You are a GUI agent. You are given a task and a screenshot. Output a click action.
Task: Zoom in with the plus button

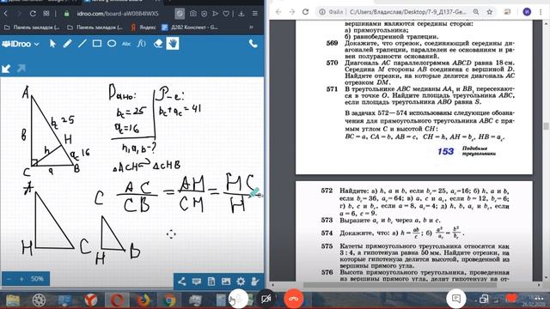21,279
